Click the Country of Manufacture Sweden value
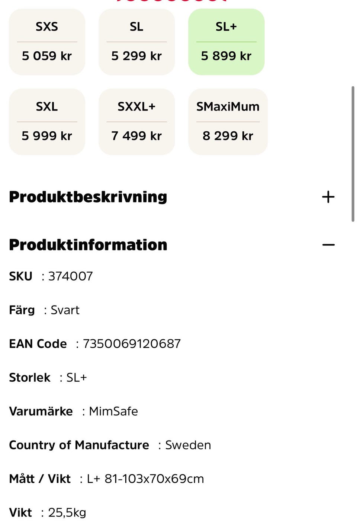Viewport: 357px width, 525px height. [x=188, y=445]
